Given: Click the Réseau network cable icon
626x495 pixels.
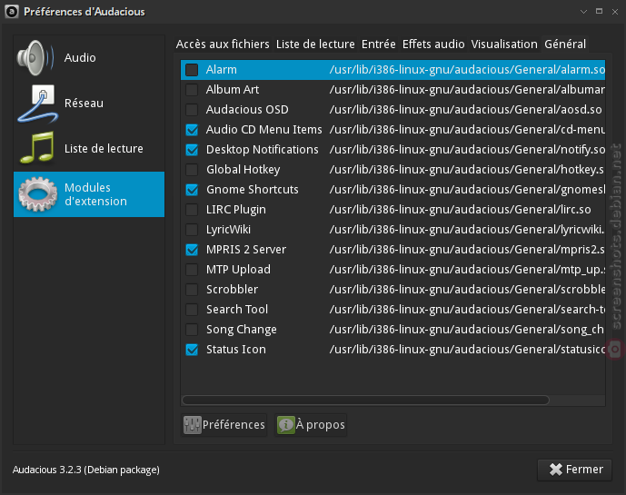Looking at the screenshot, I should click(x=38, y=104).
